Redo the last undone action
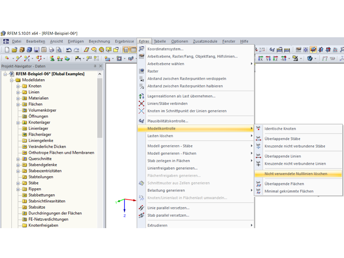The image size is (344, 258). click(76, 50)
